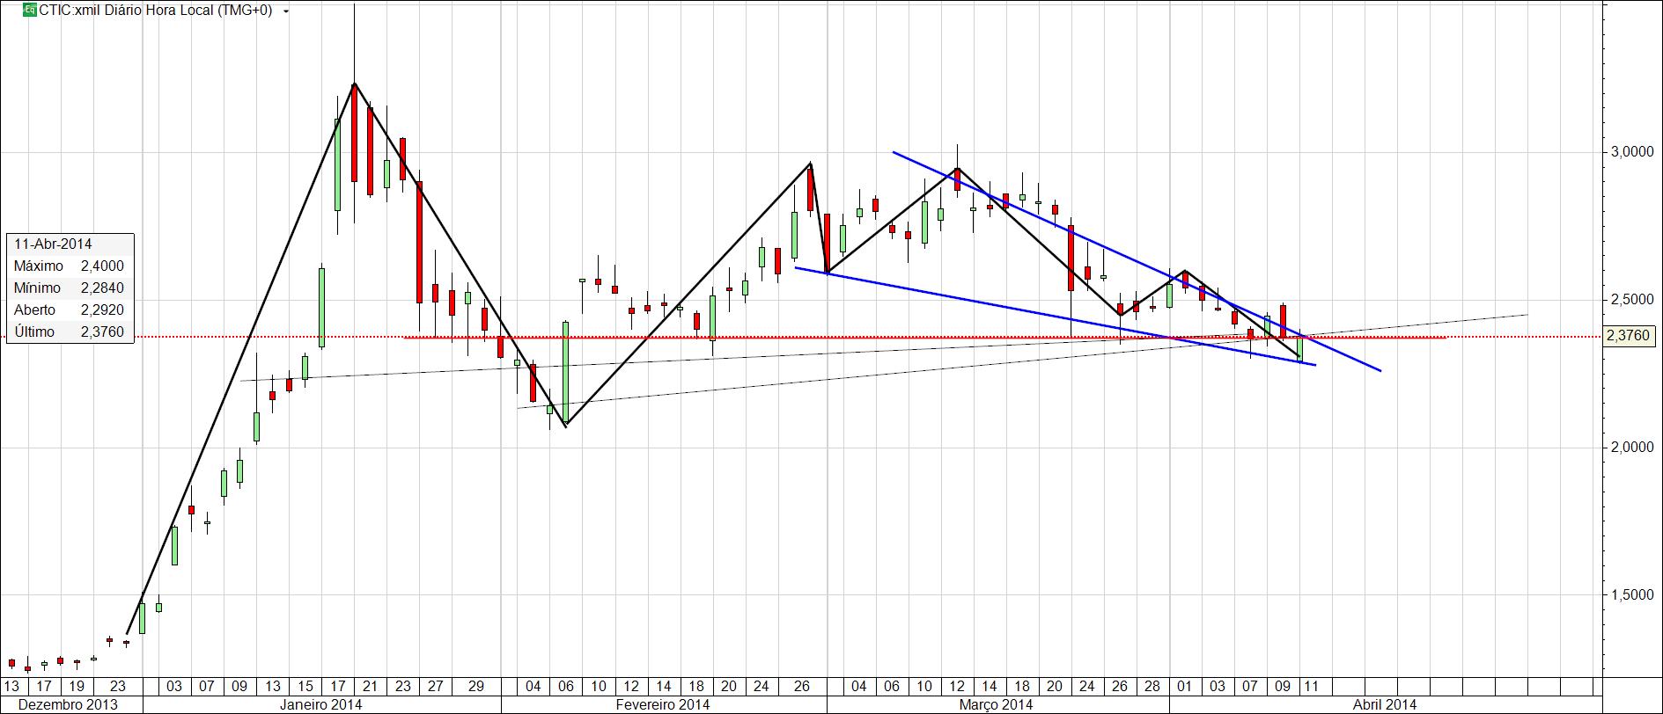Click the Último value in the info box
Viewport: 1663px width, 714px height.
click(102, 331)
